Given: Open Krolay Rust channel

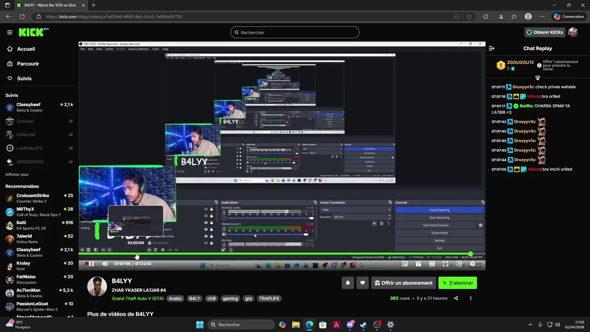Looking at the screenshot, I should pos(39,266).
